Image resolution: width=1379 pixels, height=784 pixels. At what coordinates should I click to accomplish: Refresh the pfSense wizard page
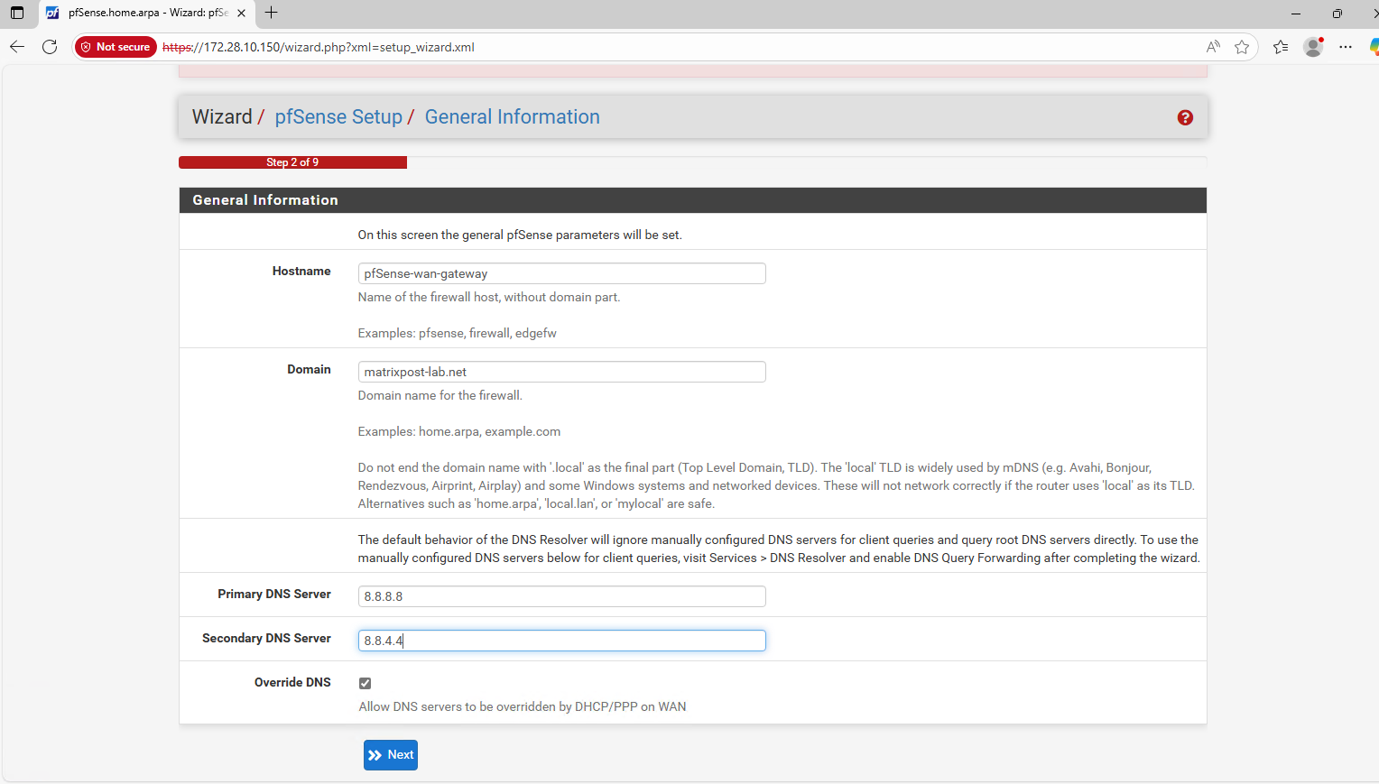(50, 47)
